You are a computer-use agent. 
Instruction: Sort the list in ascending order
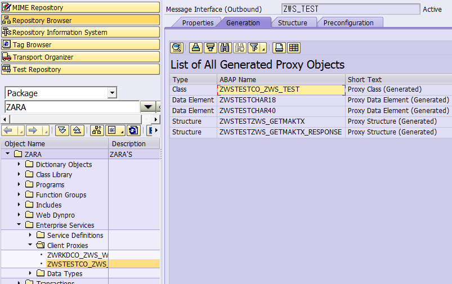tap(196, 48)
